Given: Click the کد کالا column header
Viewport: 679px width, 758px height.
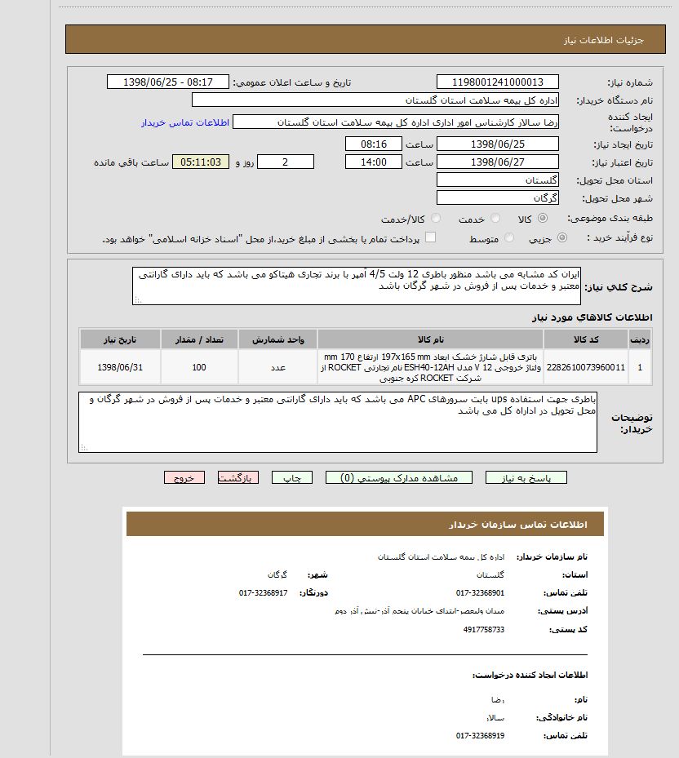Looking at the screenshot, I should click(x=586, y=339).
